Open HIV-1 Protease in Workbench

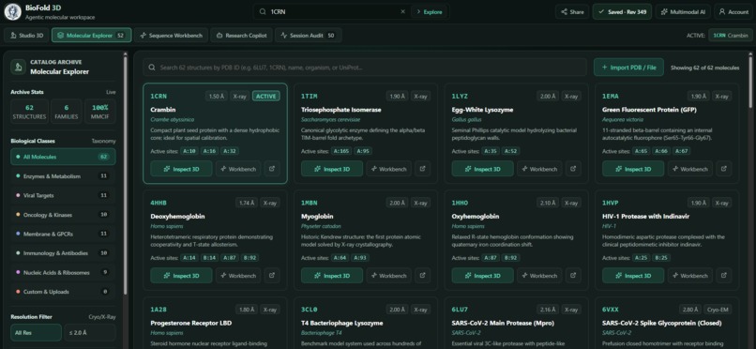point(690,275)
